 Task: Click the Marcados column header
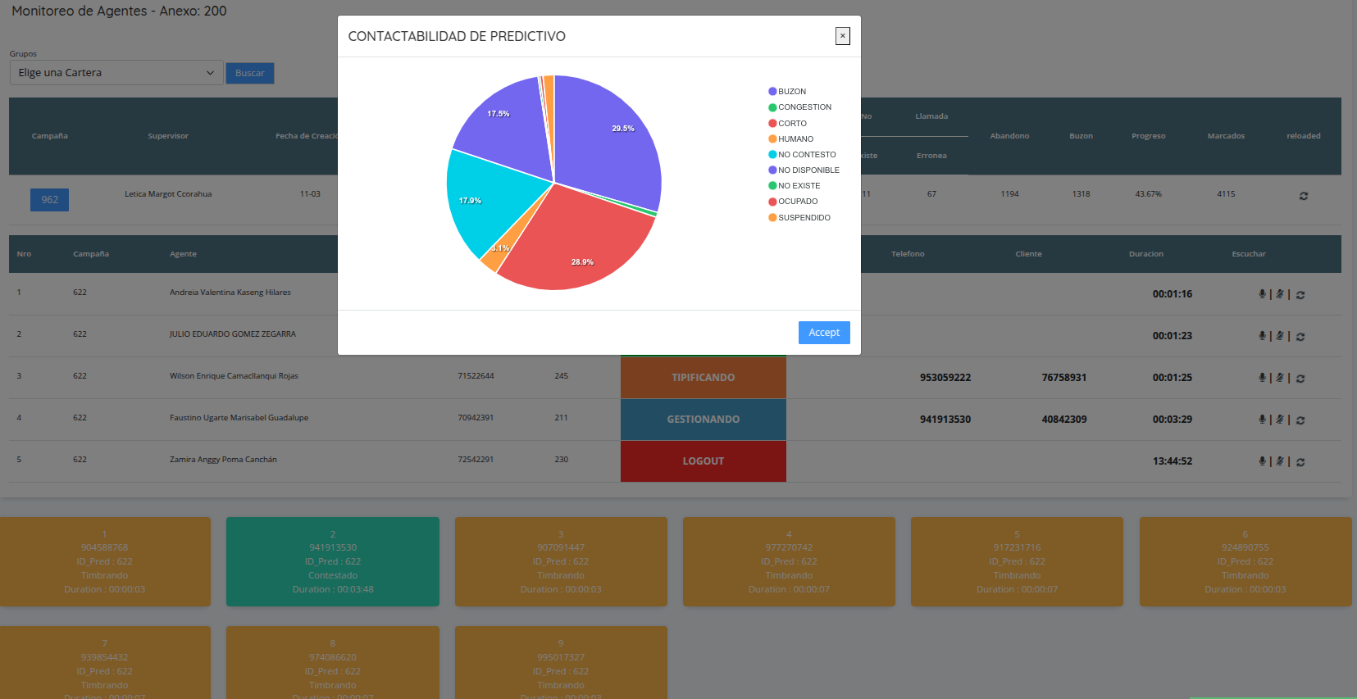click(x=1226, y=136)
